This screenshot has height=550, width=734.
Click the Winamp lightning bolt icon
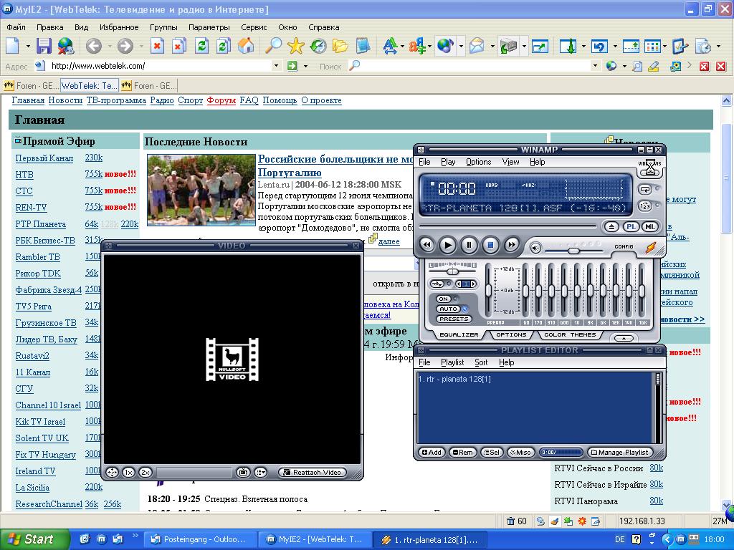tap(650, 247)
